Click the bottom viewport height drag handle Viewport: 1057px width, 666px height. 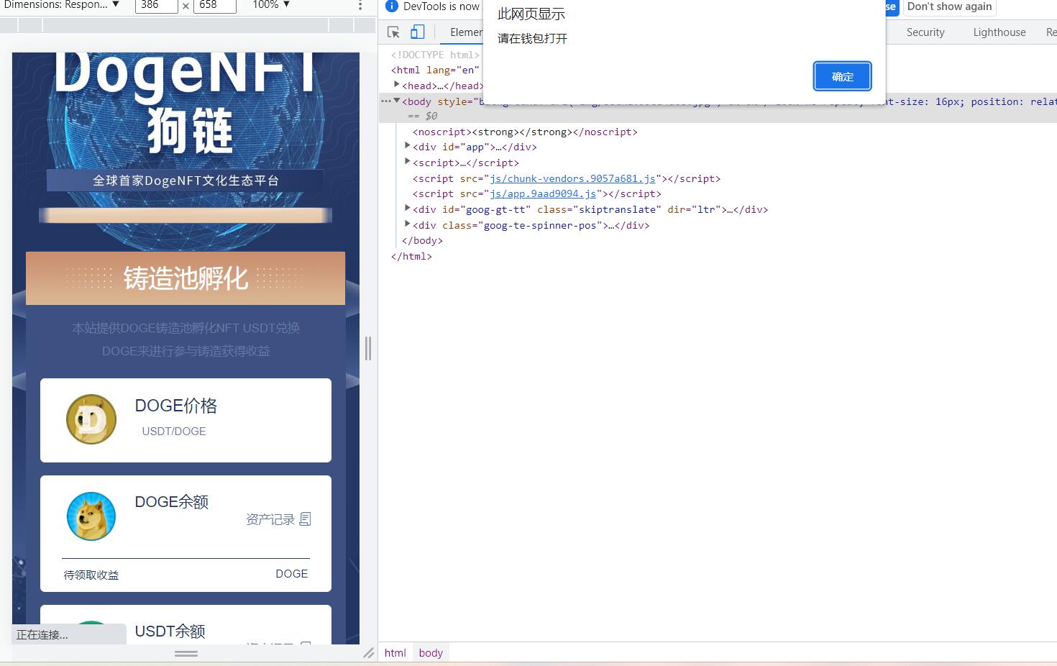186,653
